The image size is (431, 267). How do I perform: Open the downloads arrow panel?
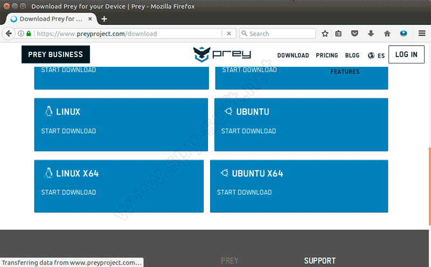[371, 33]
